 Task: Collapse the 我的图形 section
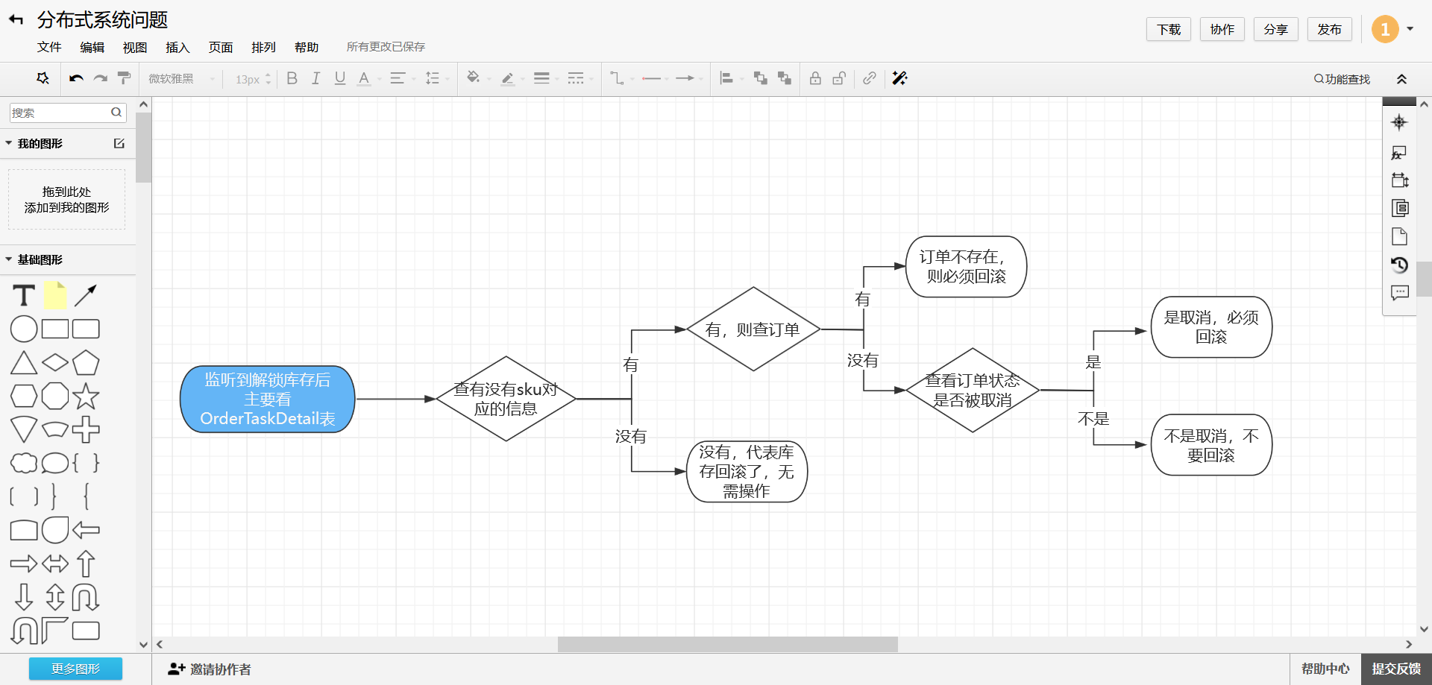point(9,143)
